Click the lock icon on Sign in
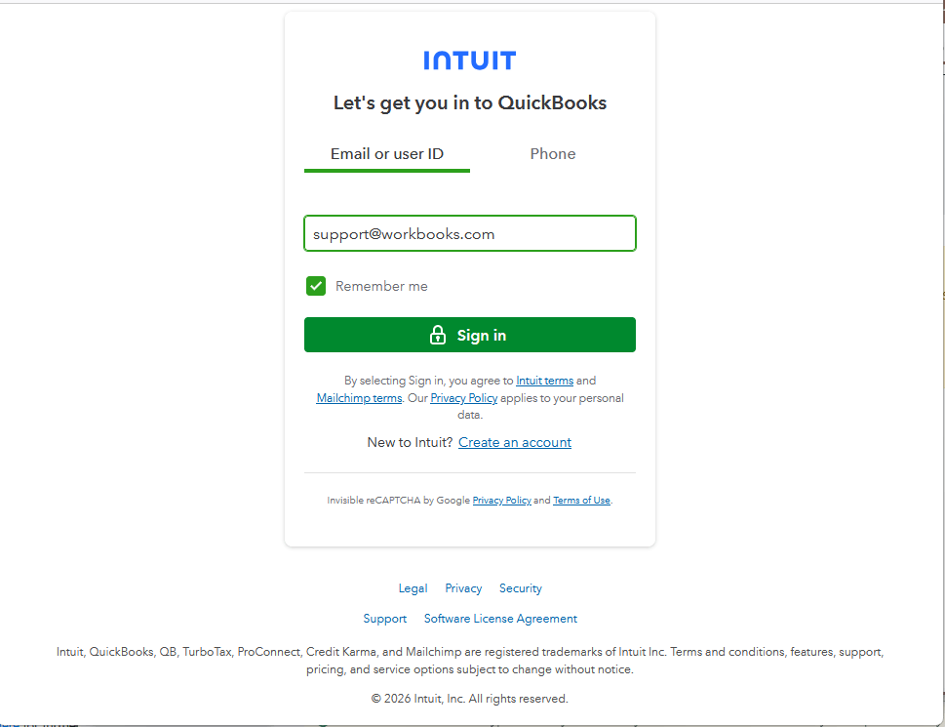 [438, 335]
